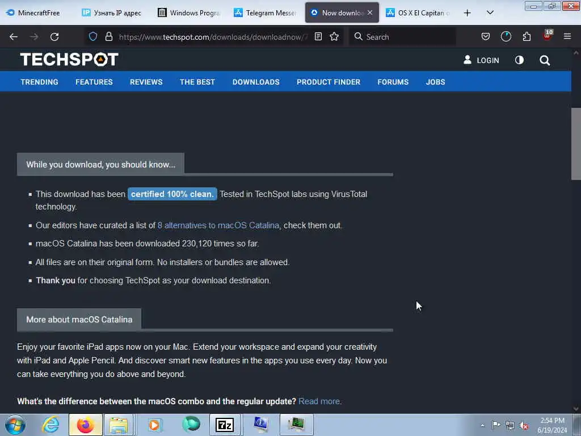Go back to the previous page
Viewport: 581px width, 436px height.
tap(14, 37)
